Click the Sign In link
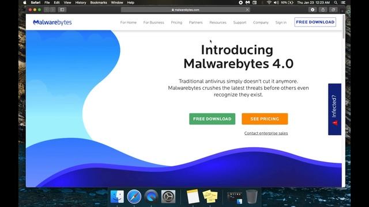The height and width of the screenshot is (207, 369). click(281, 22)
